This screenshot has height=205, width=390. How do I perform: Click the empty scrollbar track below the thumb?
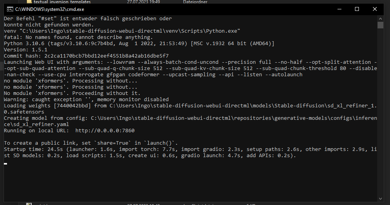click(380, 117)
